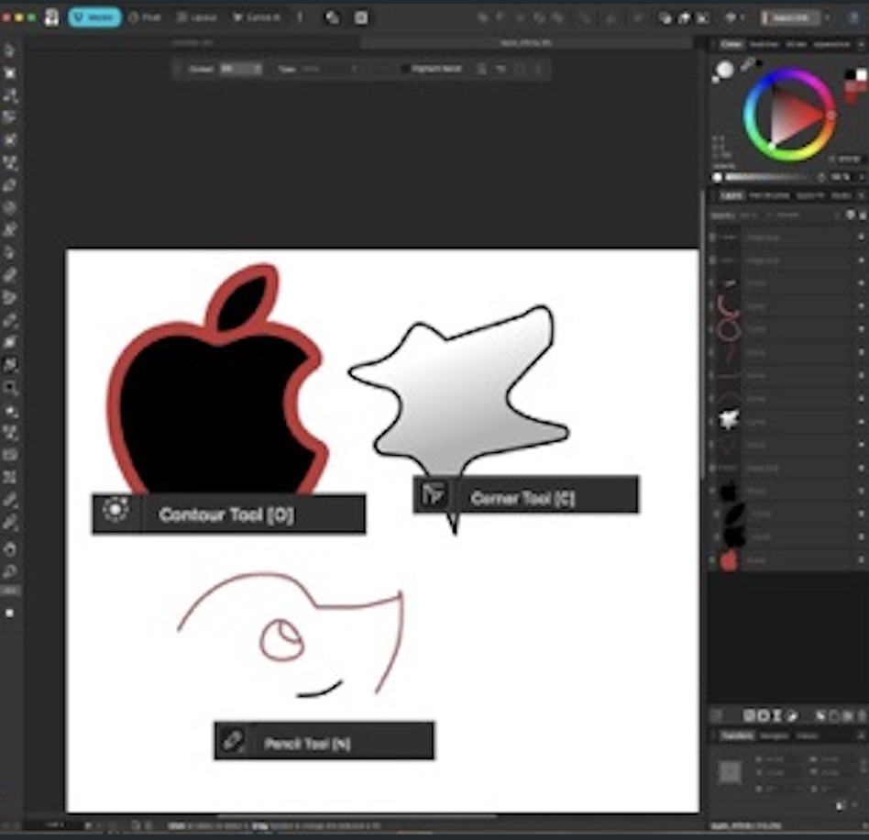
Task: Toggle visibility of the red apple layer
Action: [x=861, y=560]
